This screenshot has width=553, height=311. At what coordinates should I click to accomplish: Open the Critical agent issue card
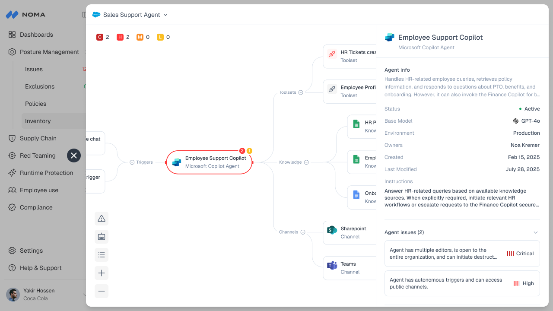coord(462,254)
